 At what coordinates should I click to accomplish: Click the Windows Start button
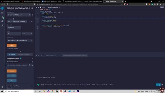pyautogui.click(x=2, y=91)
